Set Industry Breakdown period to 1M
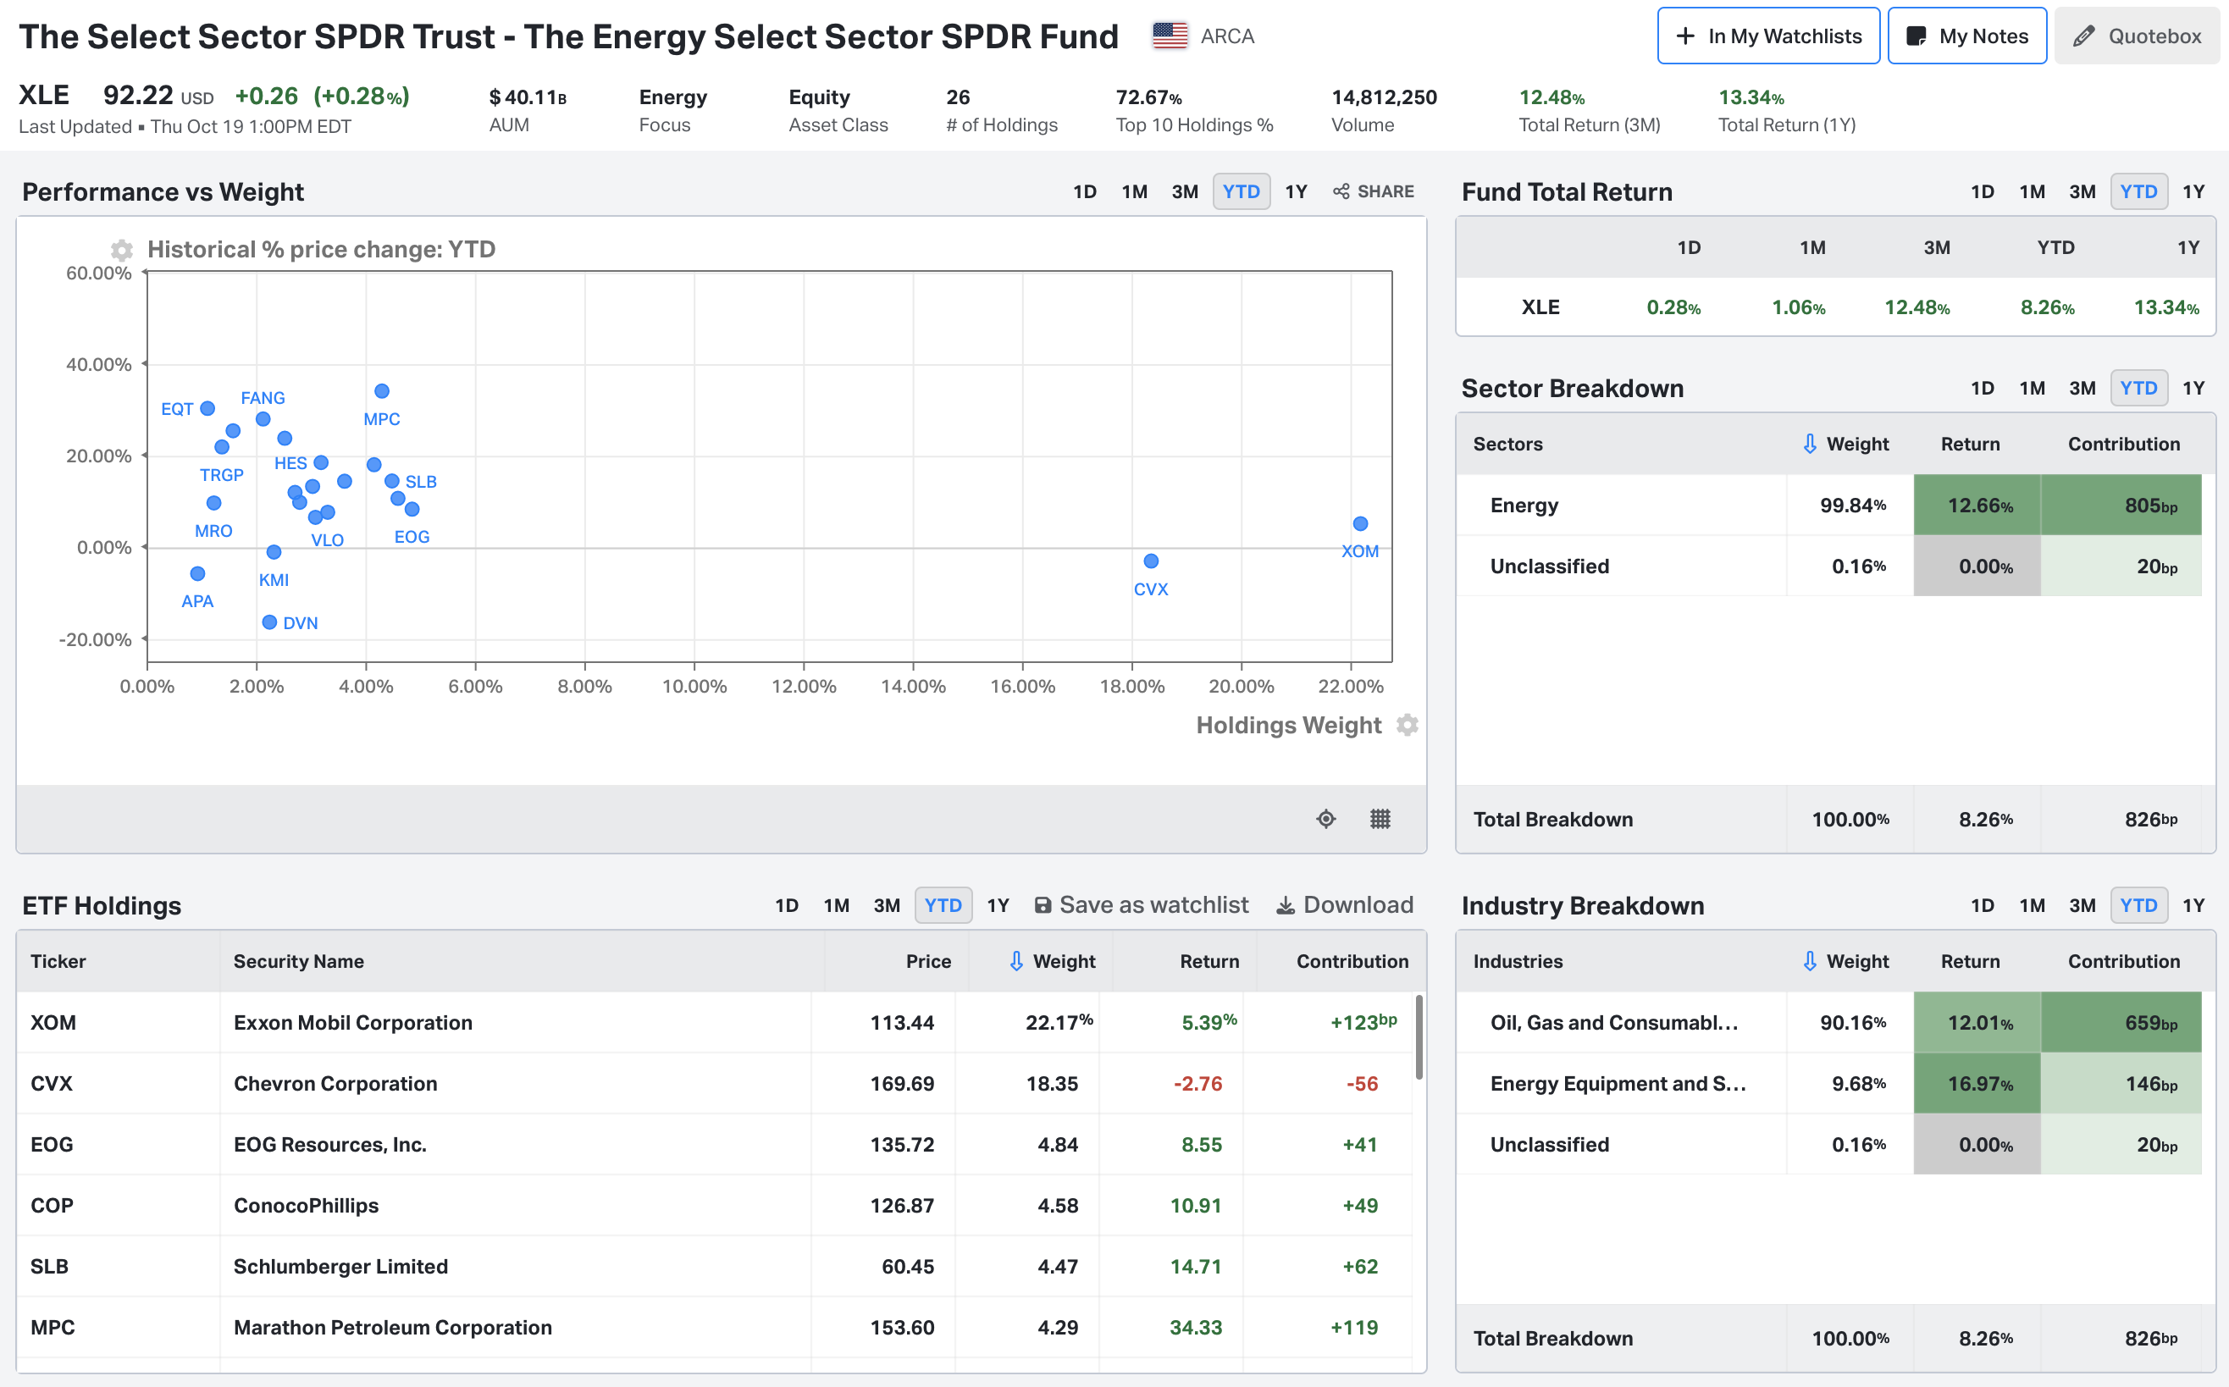This screenshot has width=2229, height=1387. pyautogui.click(x=2032, y=905)
